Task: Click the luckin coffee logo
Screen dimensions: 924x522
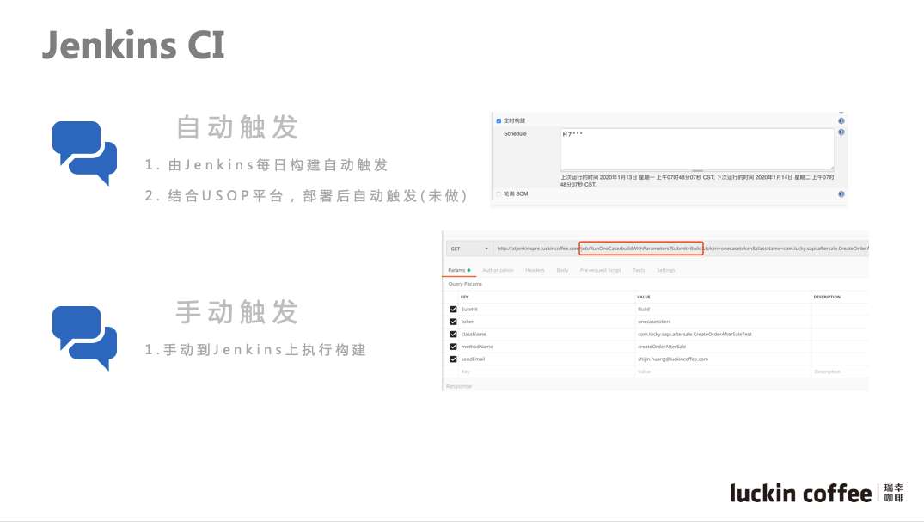Action: pyautogui.click(x=817, y=493)
